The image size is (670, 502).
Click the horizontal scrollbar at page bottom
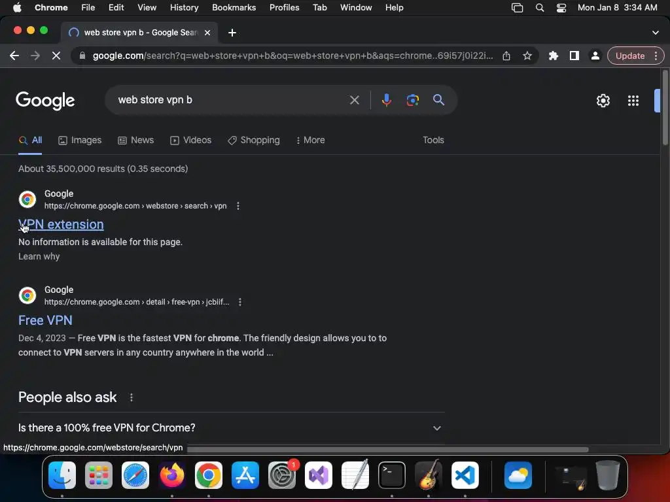387,450
